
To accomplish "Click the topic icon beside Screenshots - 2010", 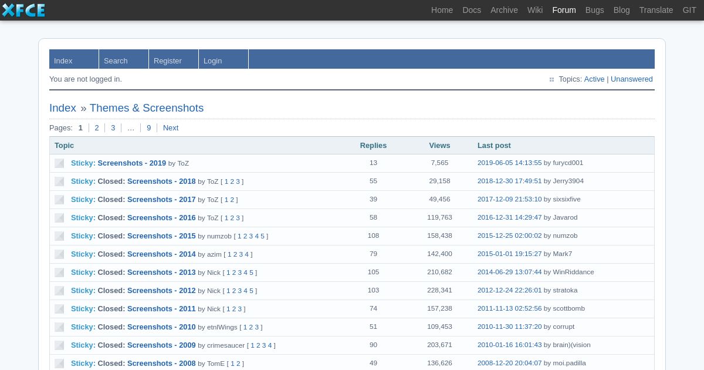I will point(59,327).
